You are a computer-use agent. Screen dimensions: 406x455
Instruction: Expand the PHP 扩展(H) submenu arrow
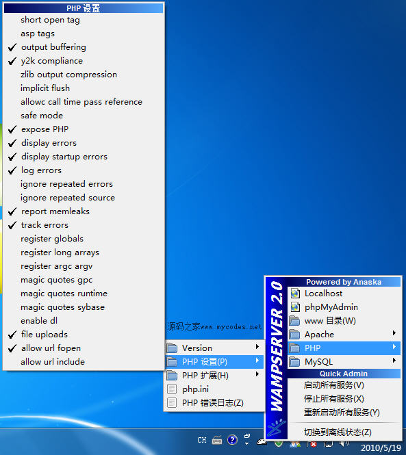pos(257,374)
